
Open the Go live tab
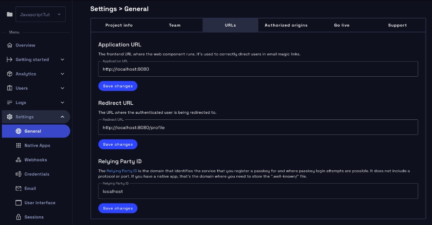pos(342,25)
